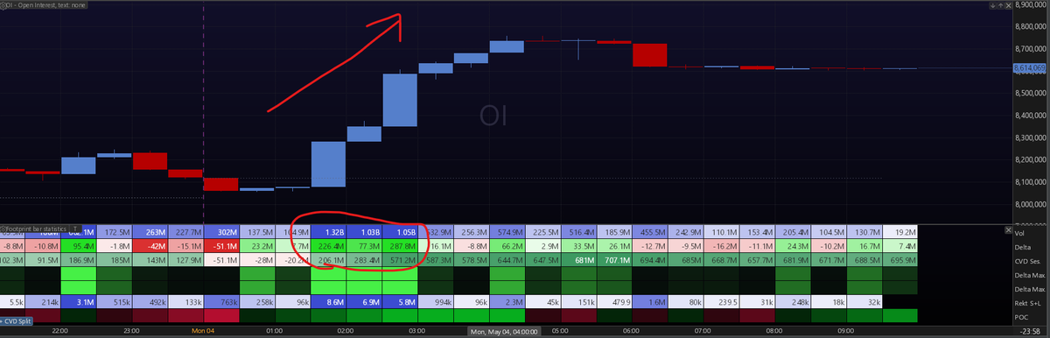Screen dimensions: 1050x338
Task: Click the 06:00 time axis label
Action: click(632, 332)
